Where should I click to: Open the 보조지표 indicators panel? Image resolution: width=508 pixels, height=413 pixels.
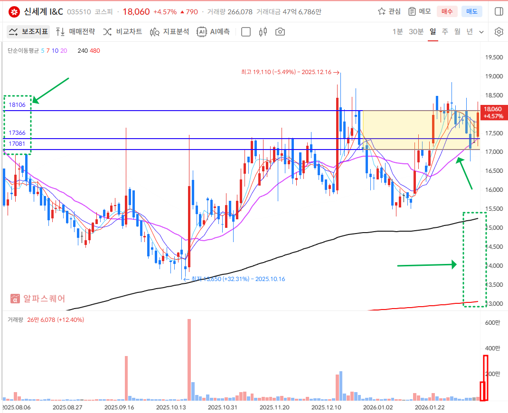click(28, 32)
